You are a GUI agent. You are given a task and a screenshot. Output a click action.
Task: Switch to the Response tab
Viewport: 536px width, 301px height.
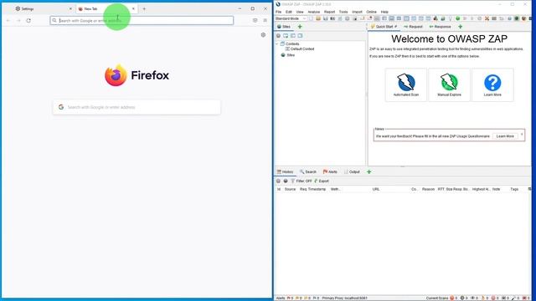[440, 27]
